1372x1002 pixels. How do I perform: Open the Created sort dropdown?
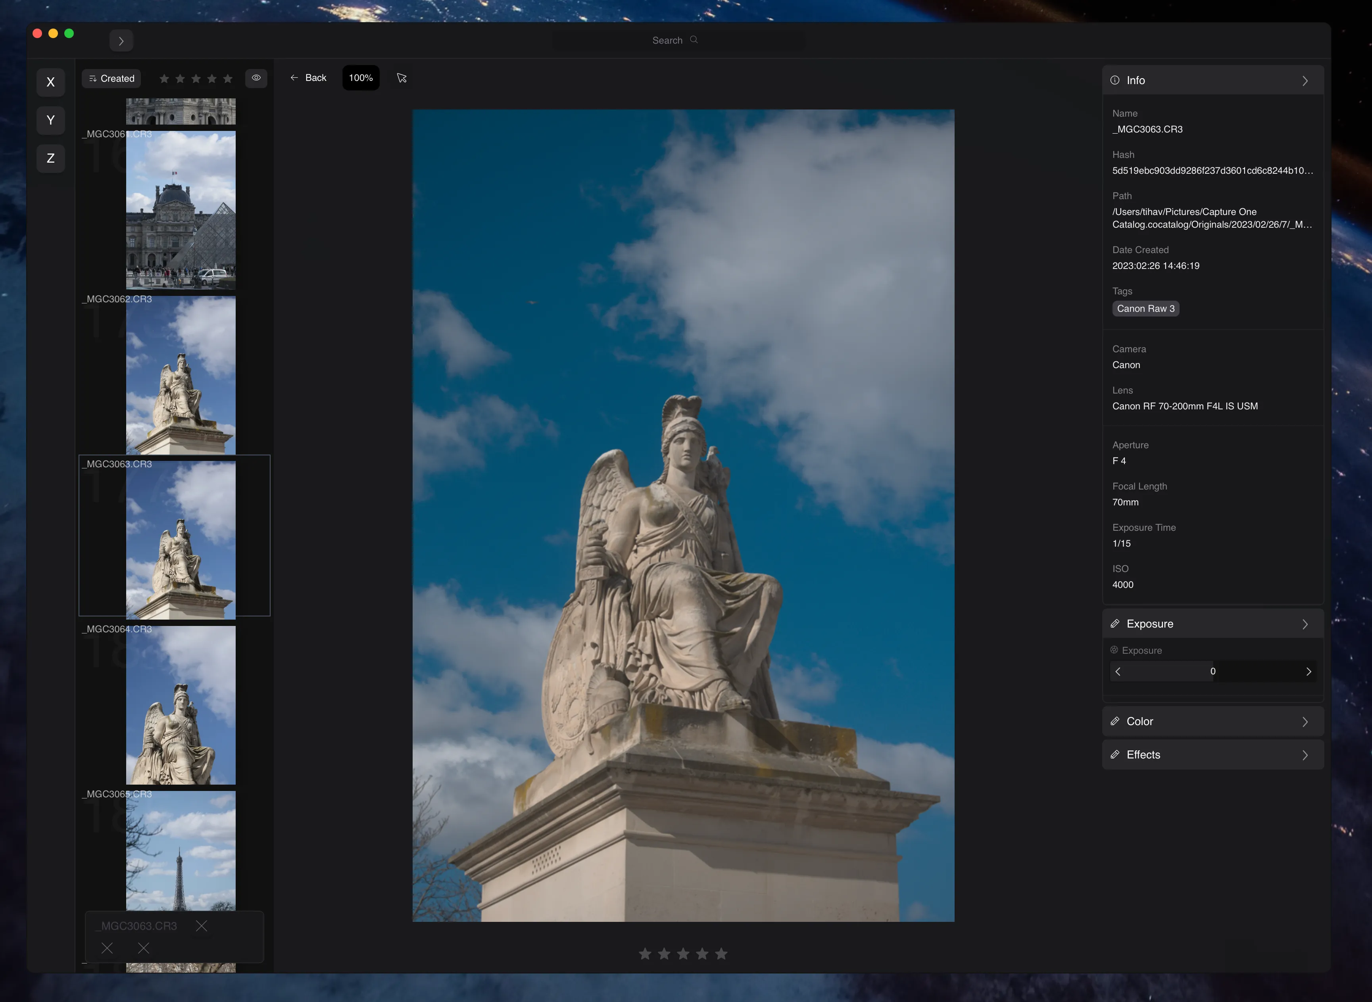(111, 78)
